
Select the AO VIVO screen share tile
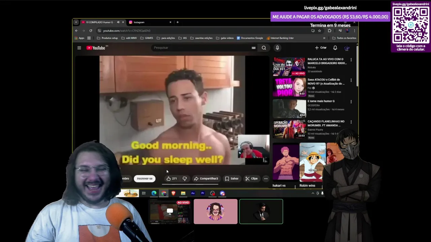pyautogui.click(x=170, y=211)
